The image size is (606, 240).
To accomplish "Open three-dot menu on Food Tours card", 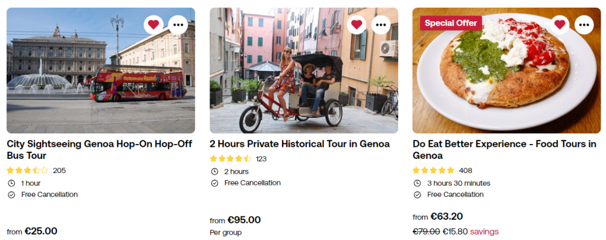I will click(584, 24).
